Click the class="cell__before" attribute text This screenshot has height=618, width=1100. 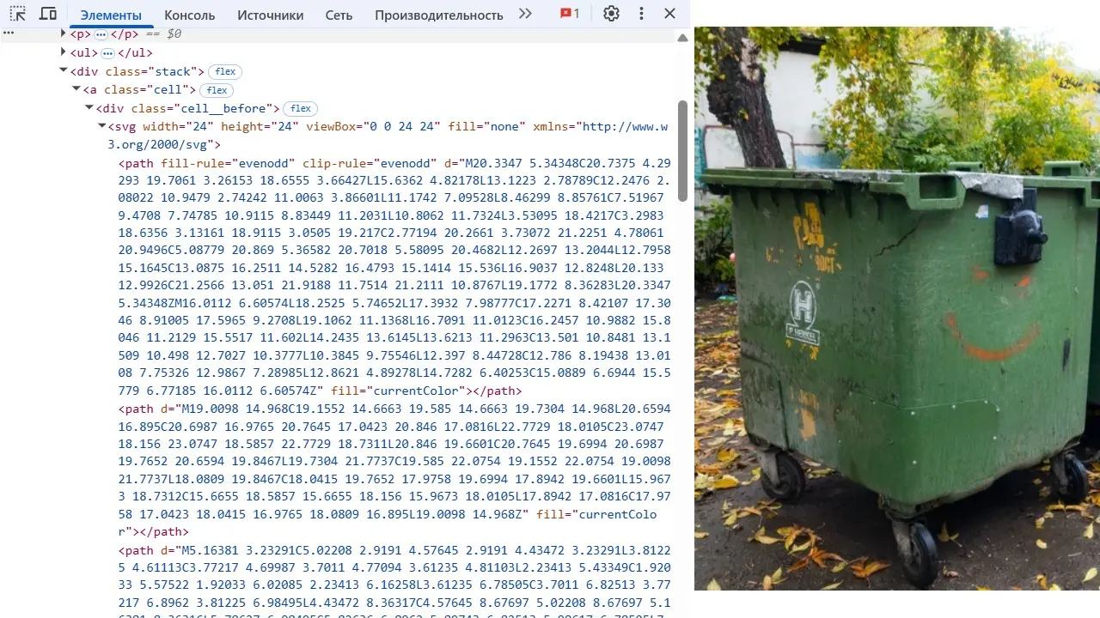coord(202,108)
